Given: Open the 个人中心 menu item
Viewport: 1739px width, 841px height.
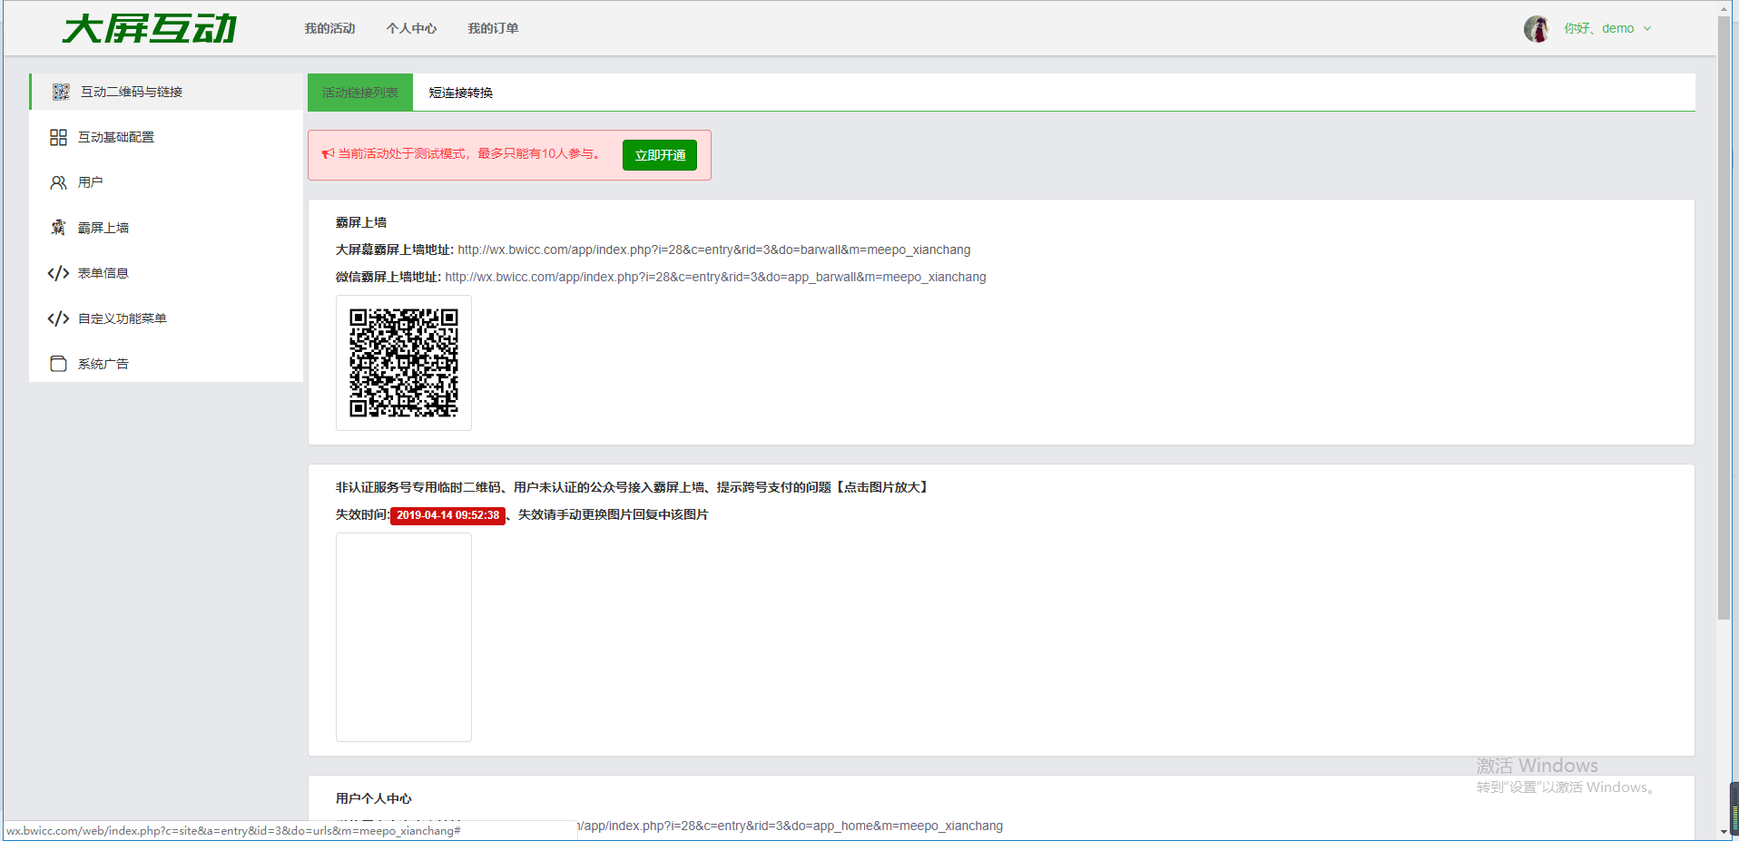Looking at the screenshot, I should (411, 29).
